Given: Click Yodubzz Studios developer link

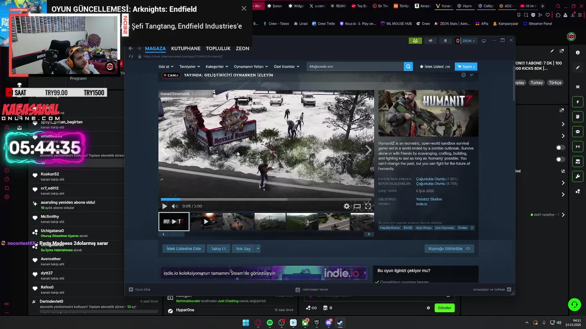Looking at the screenshot, I should tap(429, 199).
